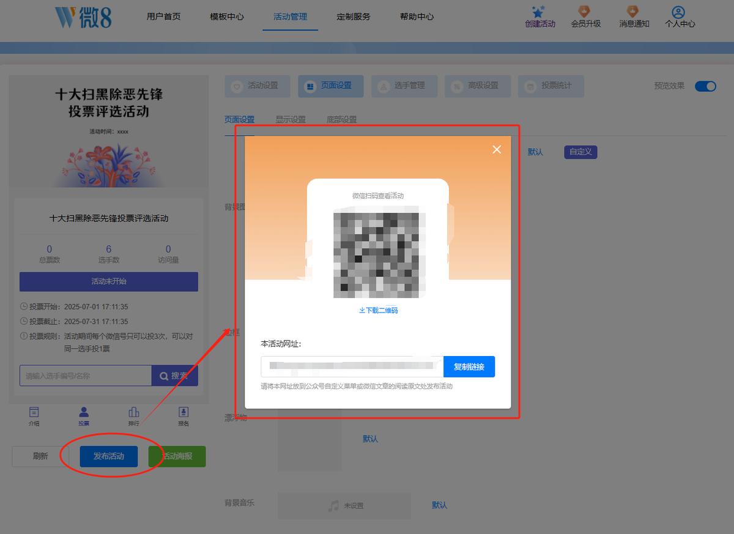
Task: Click the 发布活动 button
Action: pos(108,456)
